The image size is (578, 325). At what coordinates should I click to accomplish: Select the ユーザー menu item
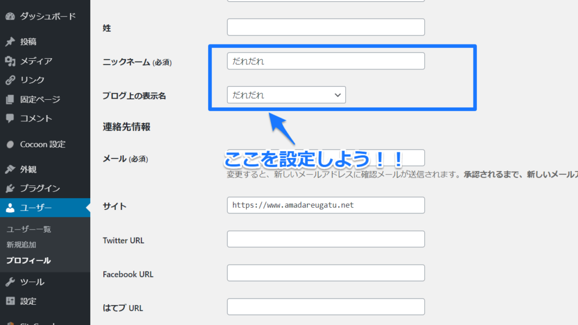point(36,208)
